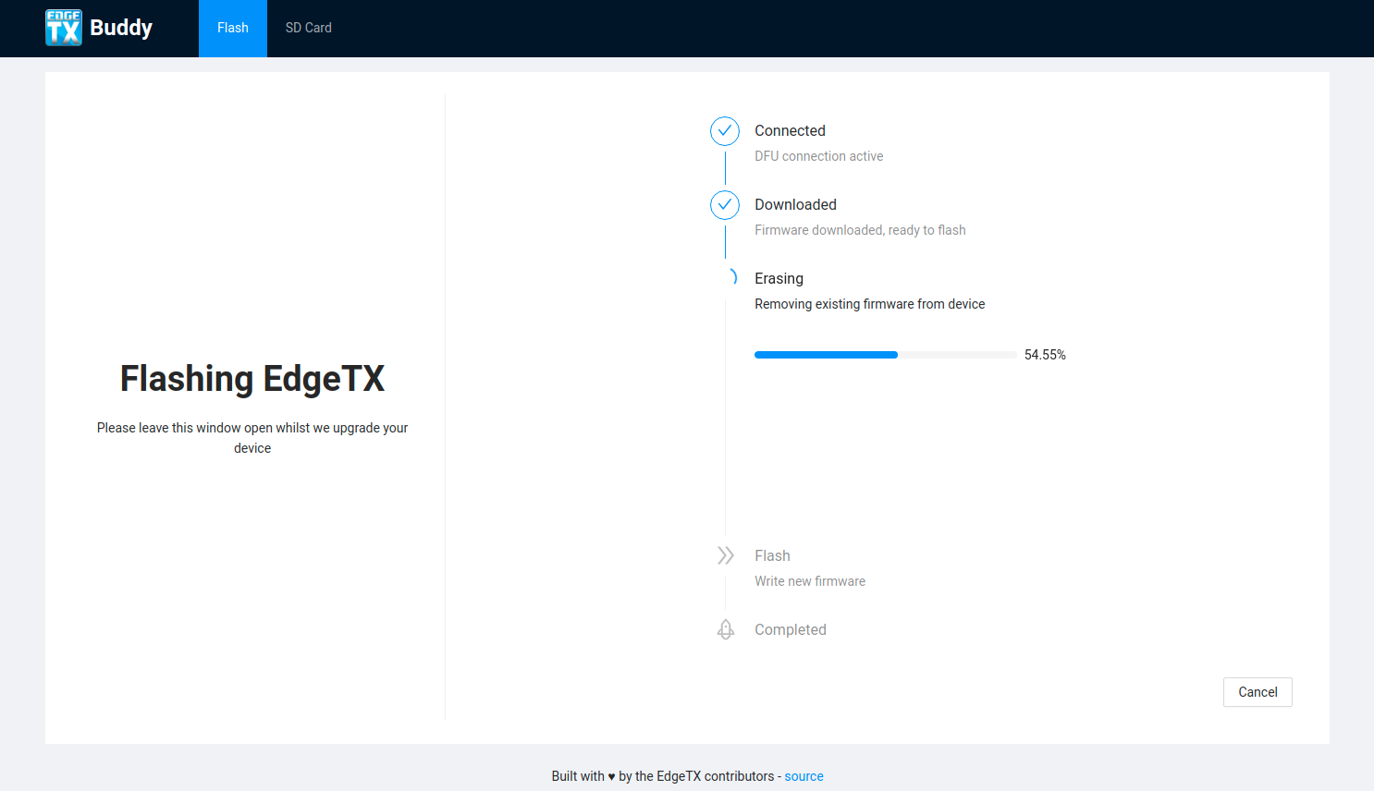Click the 'DFU connection active' description
The height and width of the screenshot is (791, 1374).
click(819, 156)
